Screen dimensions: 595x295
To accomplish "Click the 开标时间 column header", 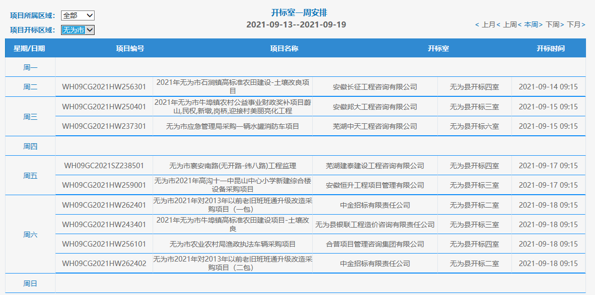I will (x=550, y=48).
